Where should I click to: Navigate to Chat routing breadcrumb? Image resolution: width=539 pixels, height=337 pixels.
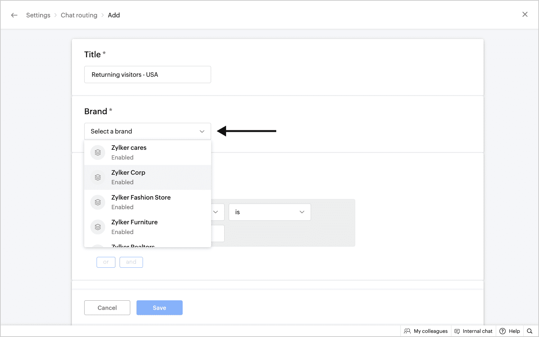tap(79, 15)
